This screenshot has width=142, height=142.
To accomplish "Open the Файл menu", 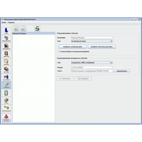I will (x=4, y=22).
